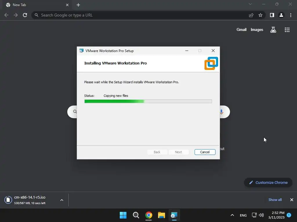297x222 pixels.
Task: Open Windows taskbar search
Action: coord(136,215)
